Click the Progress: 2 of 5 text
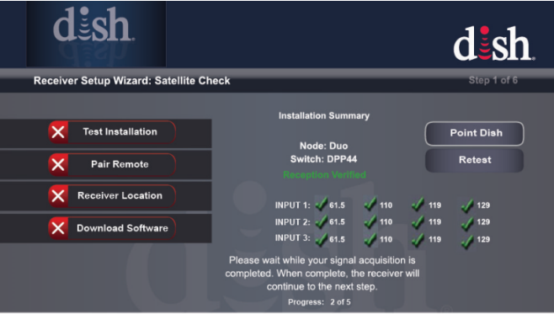Image resolution: width=554 pixels, height=314 pixels. 319,302
